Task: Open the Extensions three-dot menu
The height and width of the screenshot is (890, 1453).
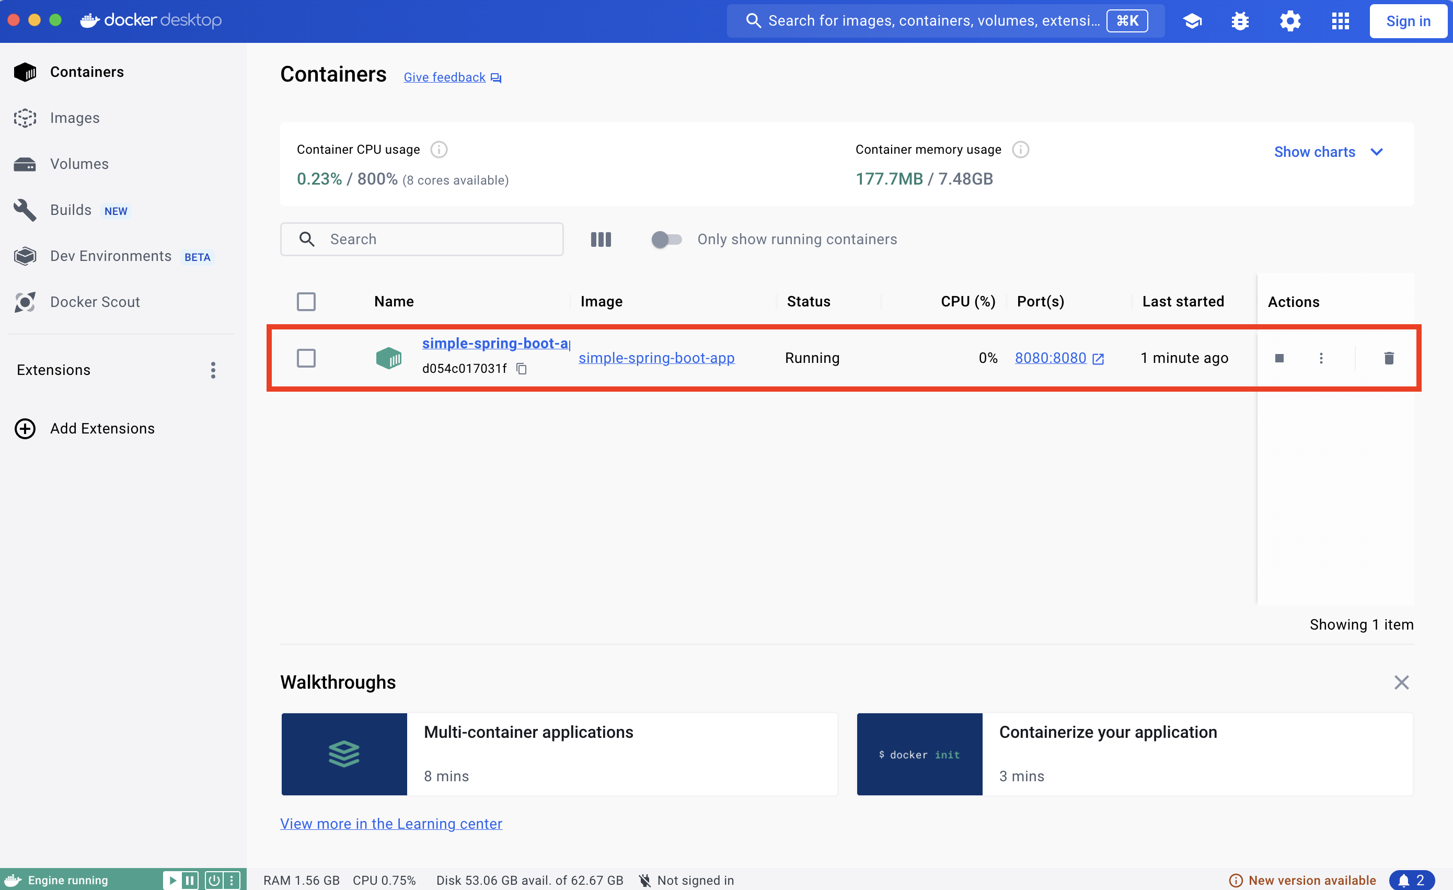Action: (213, 370)
